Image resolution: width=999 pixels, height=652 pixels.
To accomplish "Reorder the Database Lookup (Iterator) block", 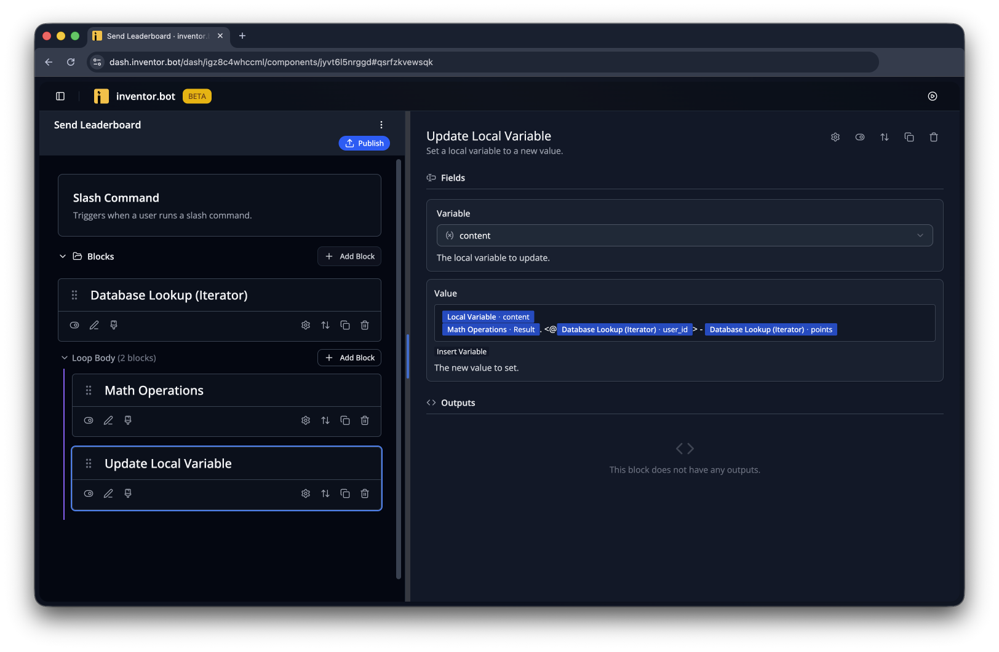I will [x=325, y=325].
